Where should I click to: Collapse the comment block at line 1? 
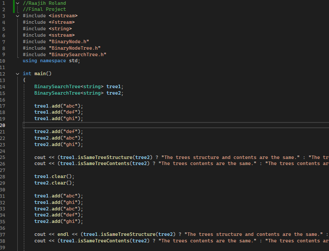click(18, 3)
